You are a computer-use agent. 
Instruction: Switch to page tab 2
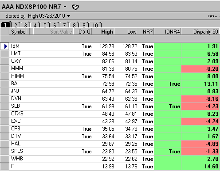16,25
